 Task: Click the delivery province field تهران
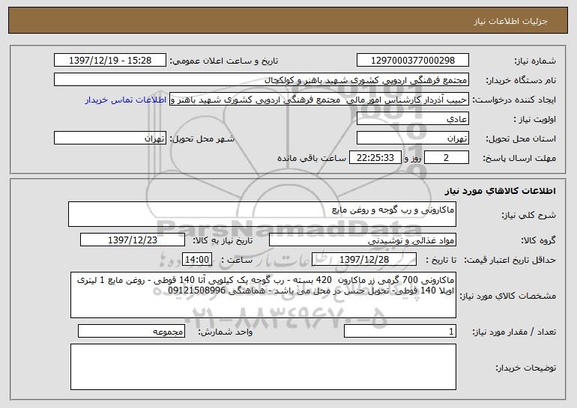tap(412, 138)
